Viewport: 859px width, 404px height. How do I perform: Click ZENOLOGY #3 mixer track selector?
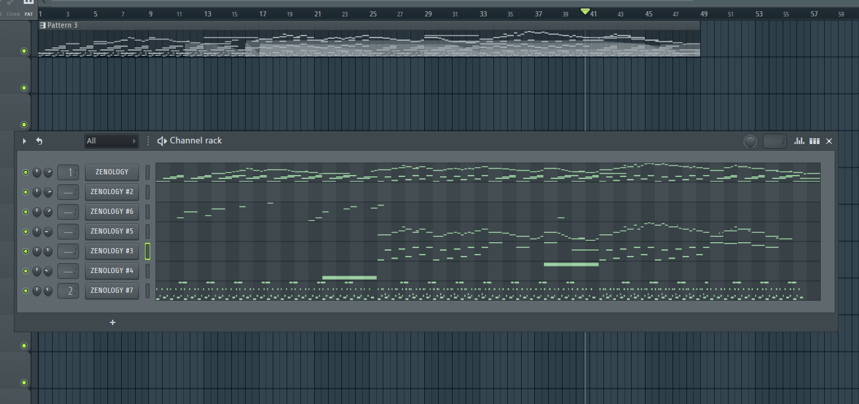click(x=69, y=251)
